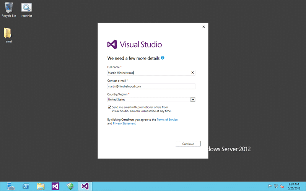Image resolution: width=306 pixels, height=191 pixels.
Task: Select the active Visual Studio taskbar button
Action: (85, 186)
